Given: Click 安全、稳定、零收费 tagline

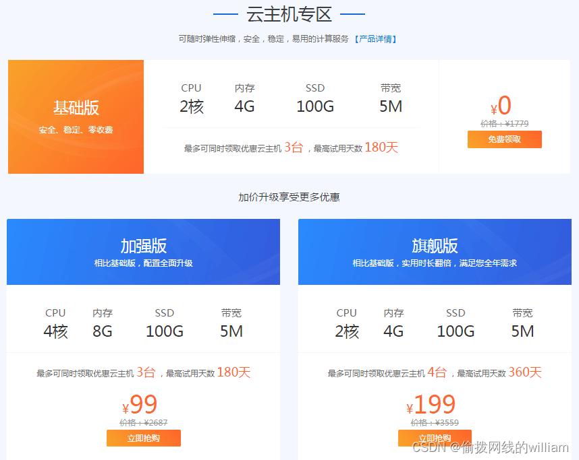Looking at the screenshot, I should (x=76, y=130).
